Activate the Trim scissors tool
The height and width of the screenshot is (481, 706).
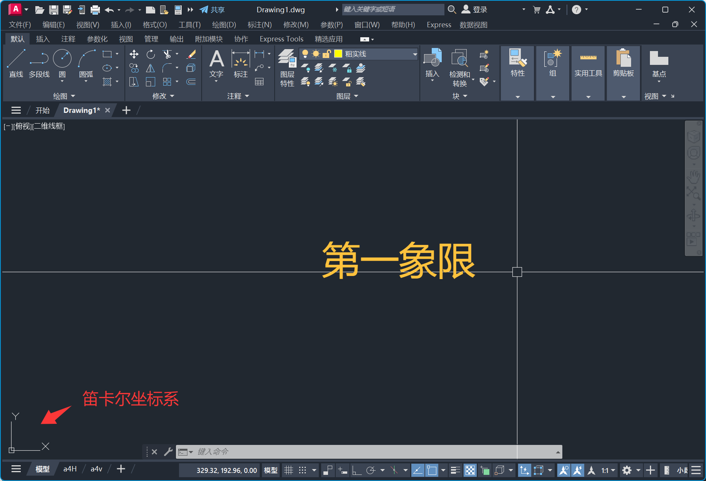coord(167,54)
